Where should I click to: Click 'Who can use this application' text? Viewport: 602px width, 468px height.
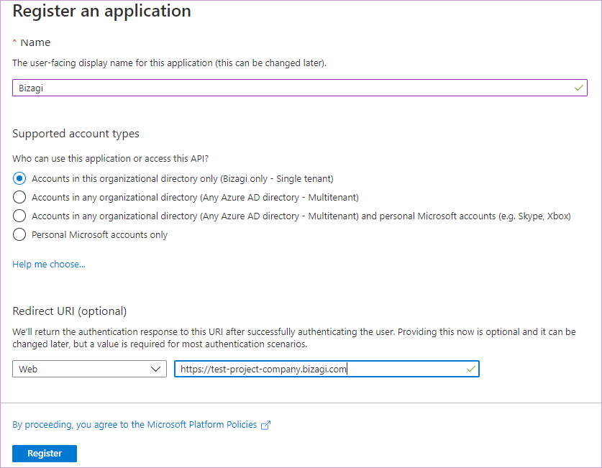[110, 158]
